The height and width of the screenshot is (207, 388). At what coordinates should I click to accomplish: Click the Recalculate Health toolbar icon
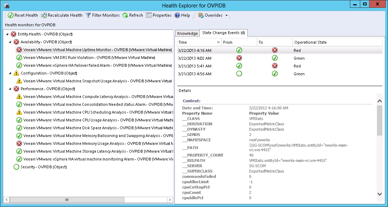coord(44,15)
